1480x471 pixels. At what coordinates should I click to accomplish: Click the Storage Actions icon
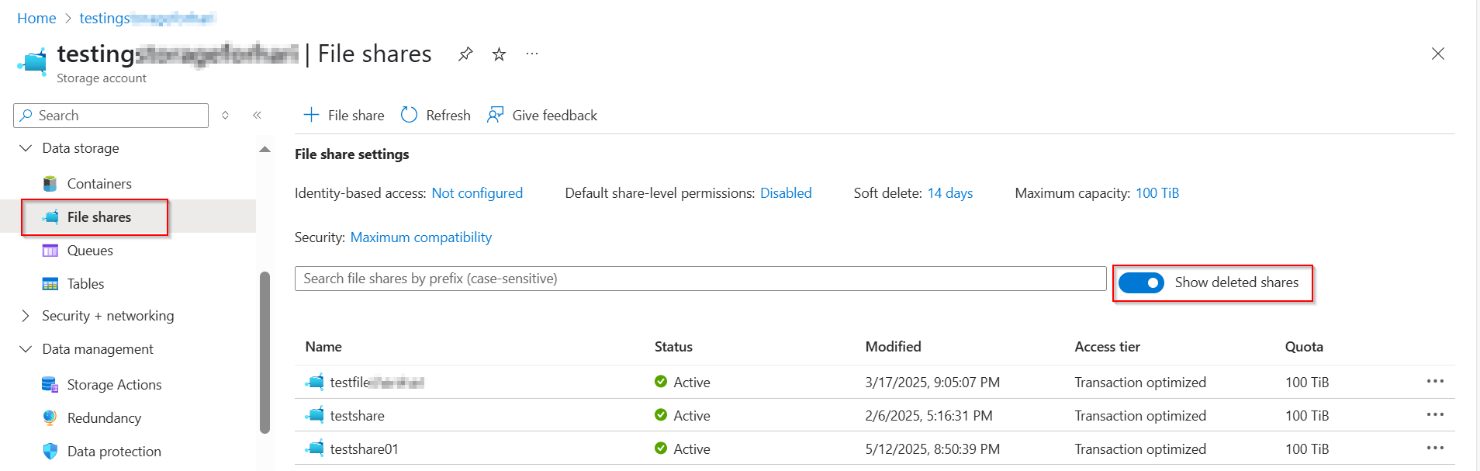point(50,384)
